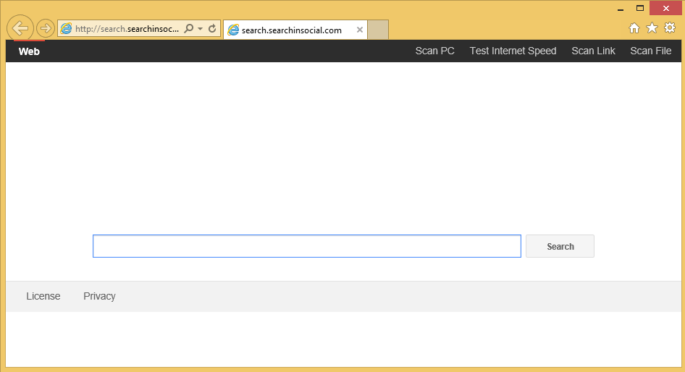Open the License footer link

pyautogui.click(x=43, y=296)
